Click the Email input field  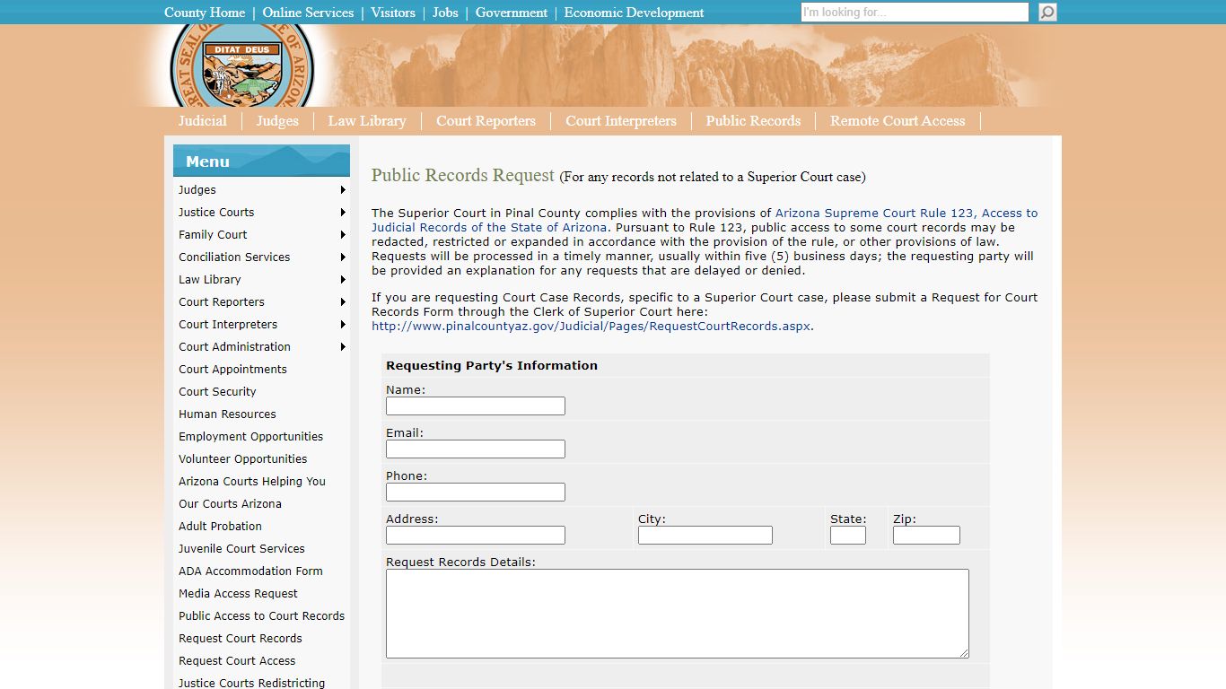(476, 449)
